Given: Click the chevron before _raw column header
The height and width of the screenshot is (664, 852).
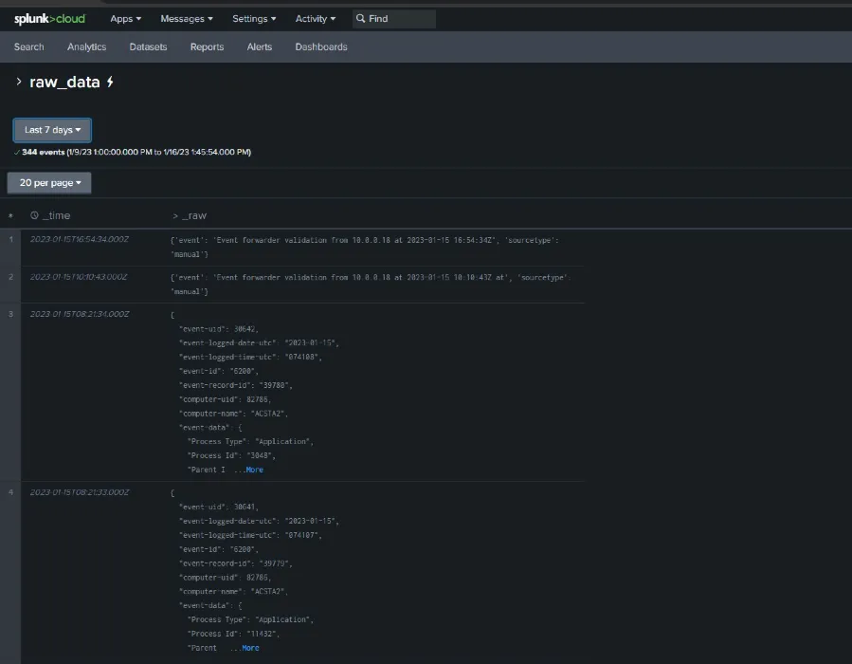Looking at the screenshot, I should tap(174, 216).
